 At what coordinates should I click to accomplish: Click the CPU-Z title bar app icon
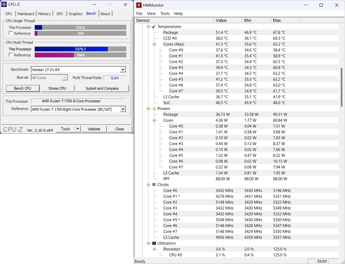(x=4, y=4)
